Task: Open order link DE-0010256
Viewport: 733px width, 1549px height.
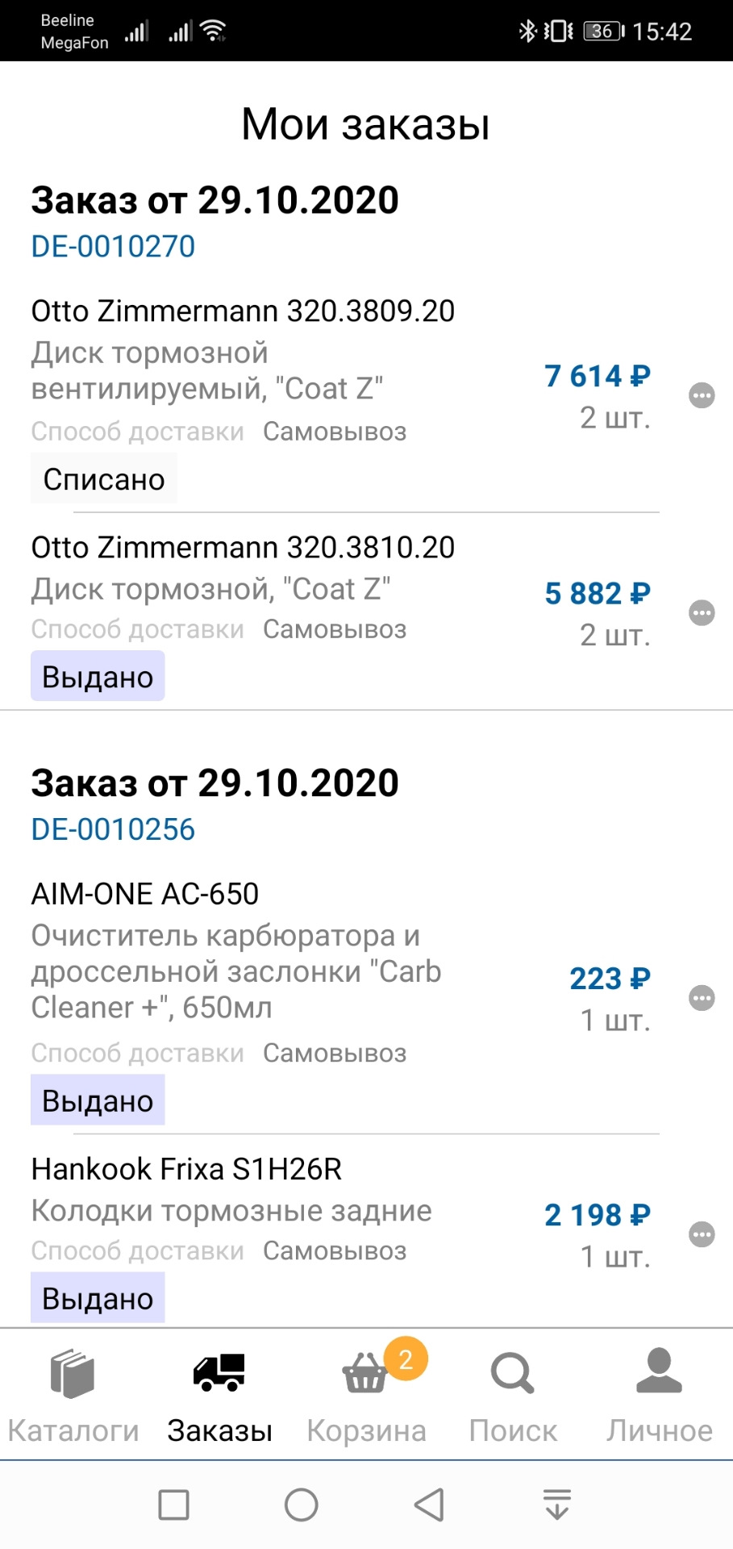Action: click(x=113, y=829)
